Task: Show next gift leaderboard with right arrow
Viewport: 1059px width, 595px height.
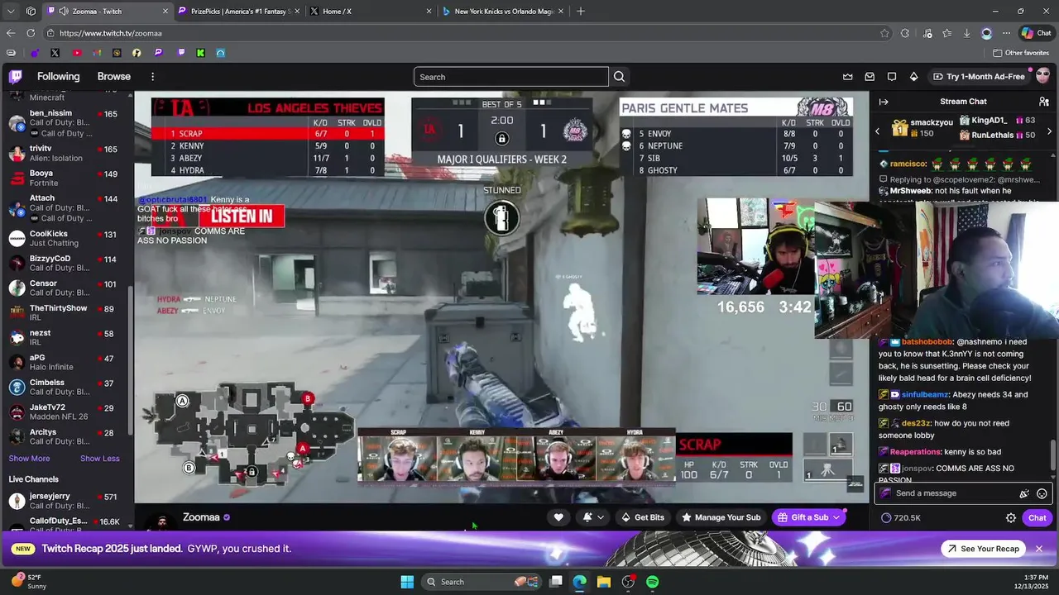Action: point(1049,131)
